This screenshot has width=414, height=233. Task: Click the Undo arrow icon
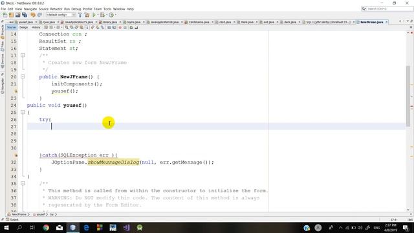tap(33, 15)
